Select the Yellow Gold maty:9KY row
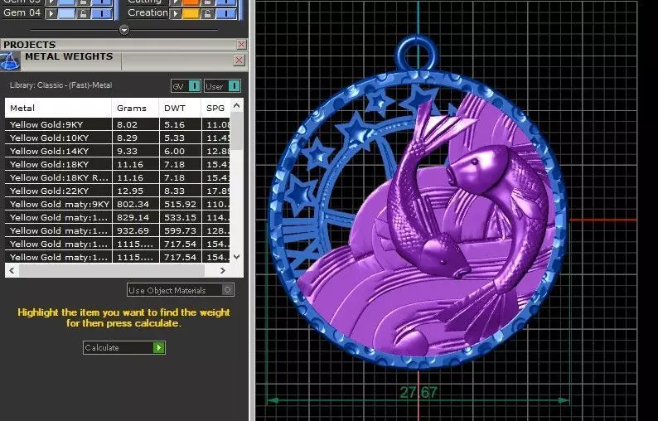Screen dimensions: 658x421 pos(118,205)
